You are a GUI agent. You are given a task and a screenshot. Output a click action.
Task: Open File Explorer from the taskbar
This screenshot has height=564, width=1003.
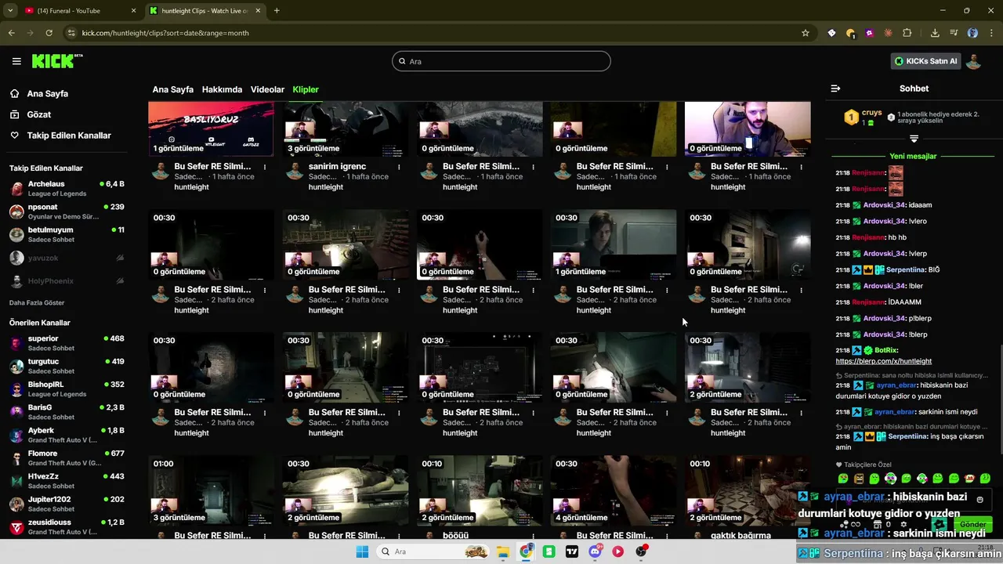502,551
